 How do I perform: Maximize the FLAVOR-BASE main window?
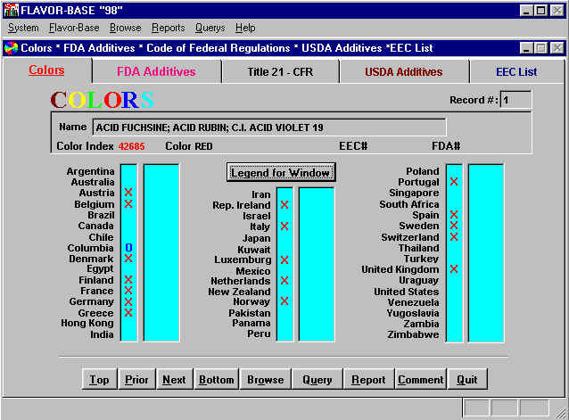540,10
